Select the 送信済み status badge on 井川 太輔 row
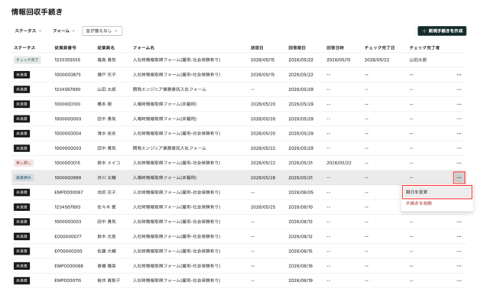 coord(24,177)
